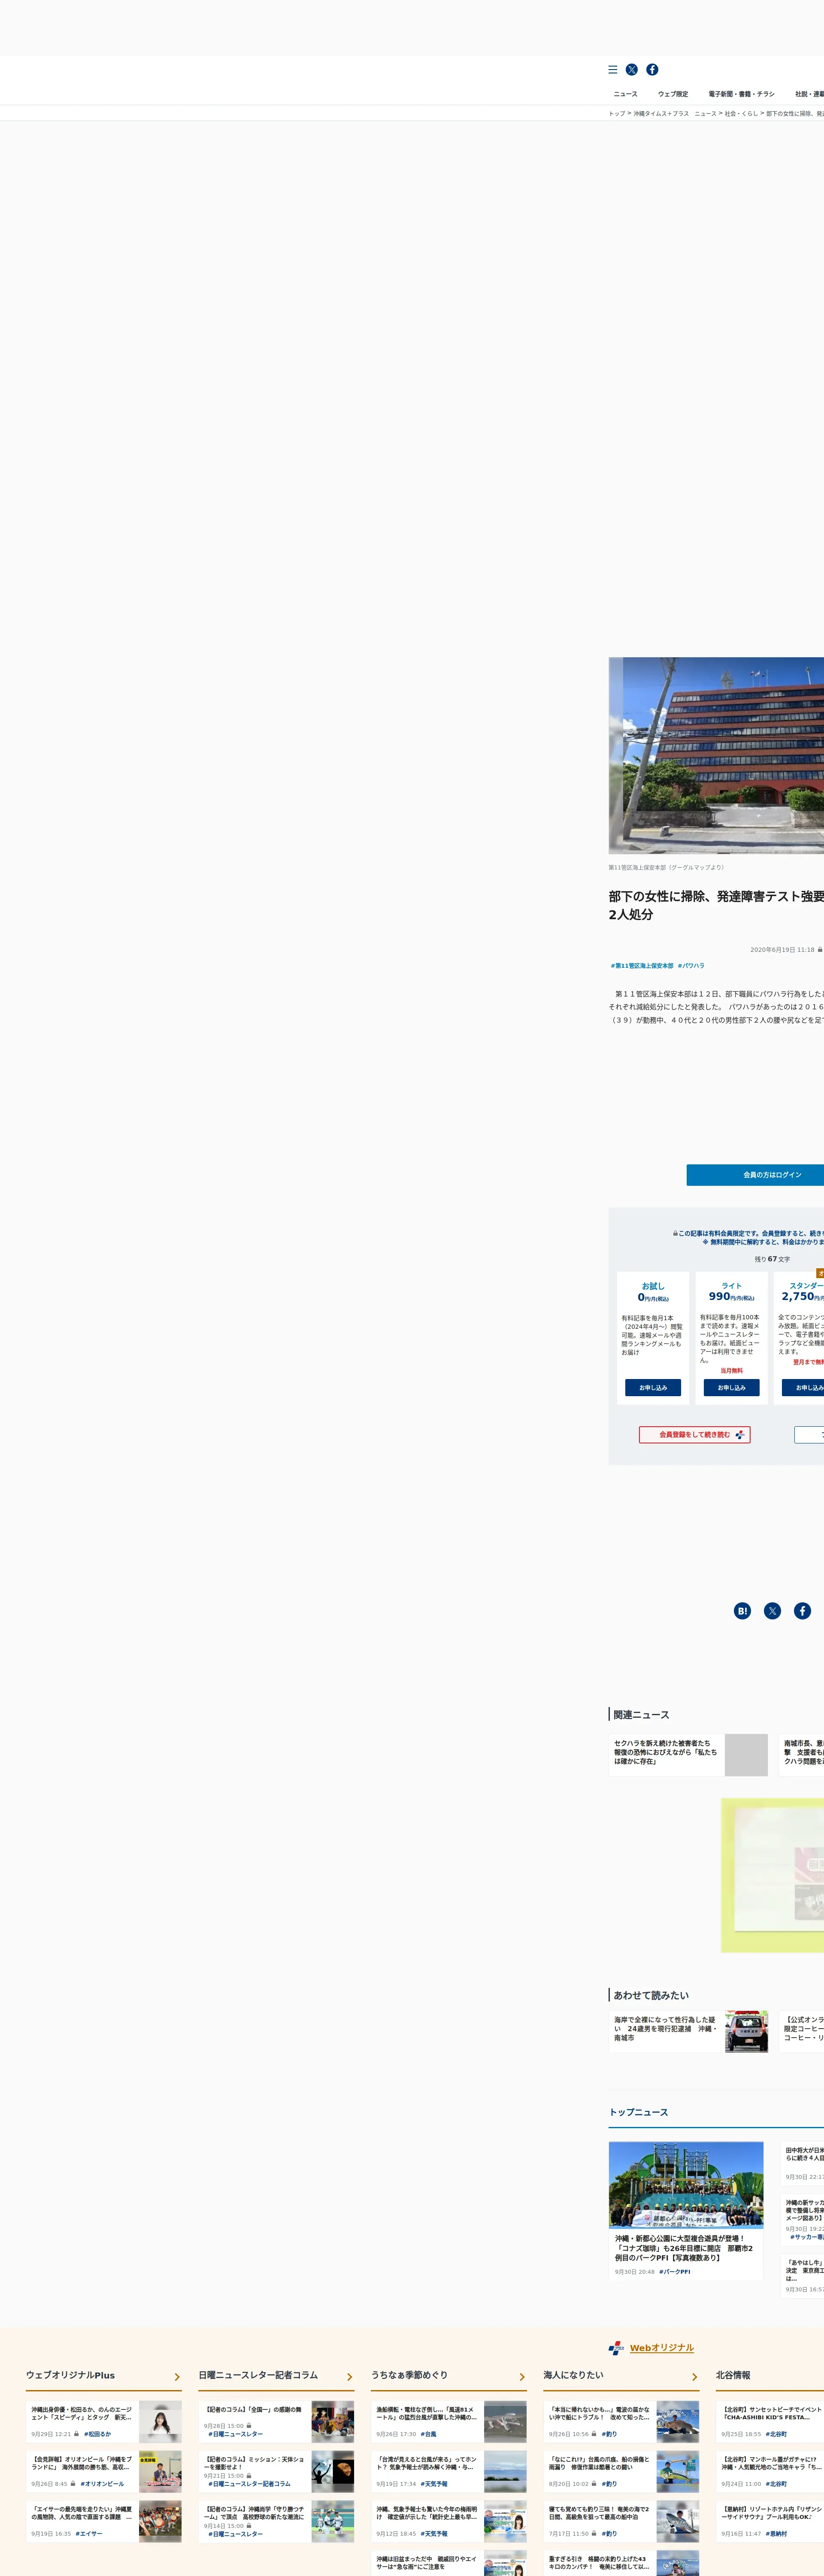
Task: Click 会員登録をして続きを読む button
Action: (x=694, y=1435)
